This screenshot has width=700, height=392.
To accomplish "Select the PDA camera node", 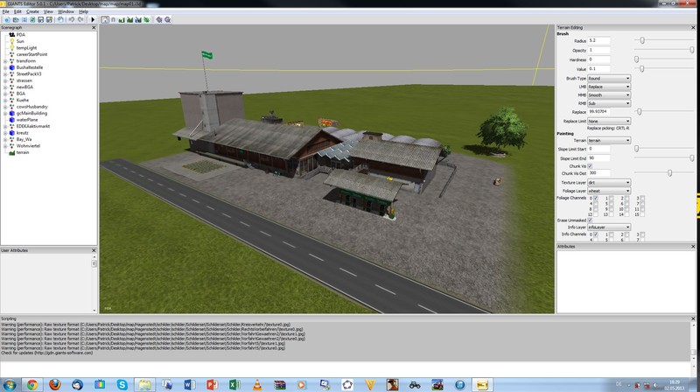I will pyautogui.click(x=20, y=34).
